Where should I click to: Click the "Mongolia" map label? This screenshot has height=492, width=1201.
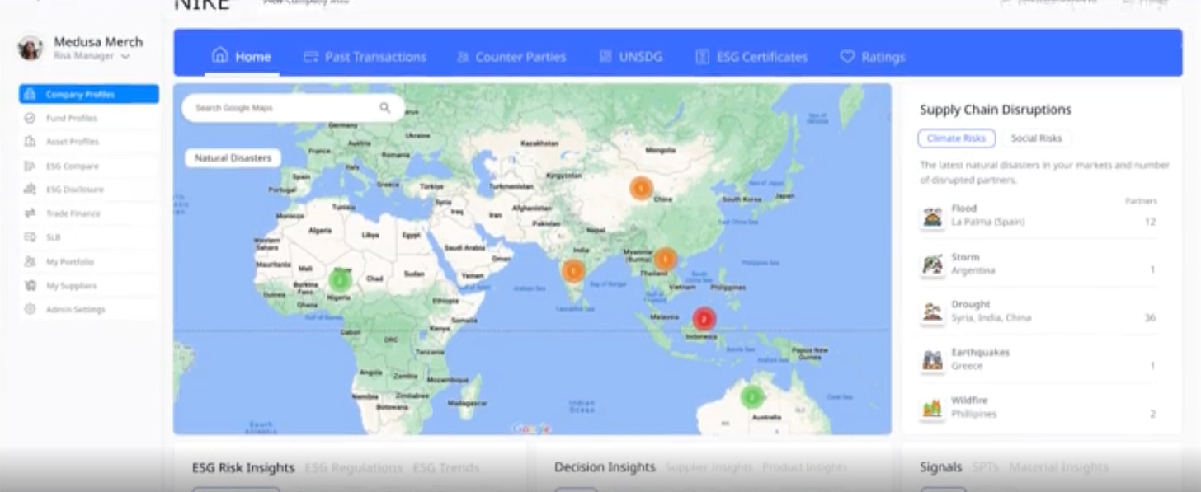tap(660, 150)
